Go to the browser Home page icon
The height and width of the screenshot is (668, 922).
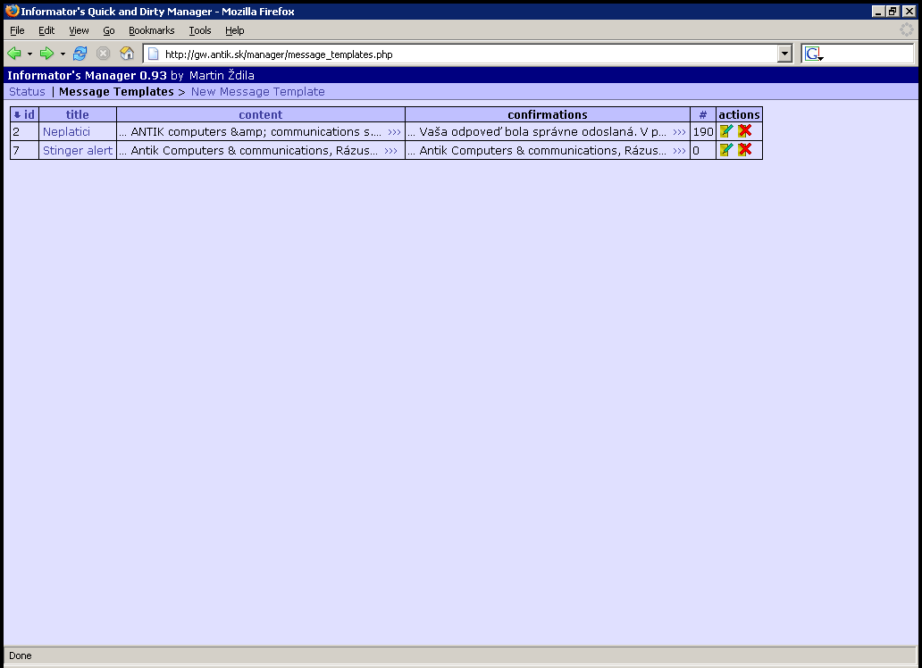click(x=127, y=54)
